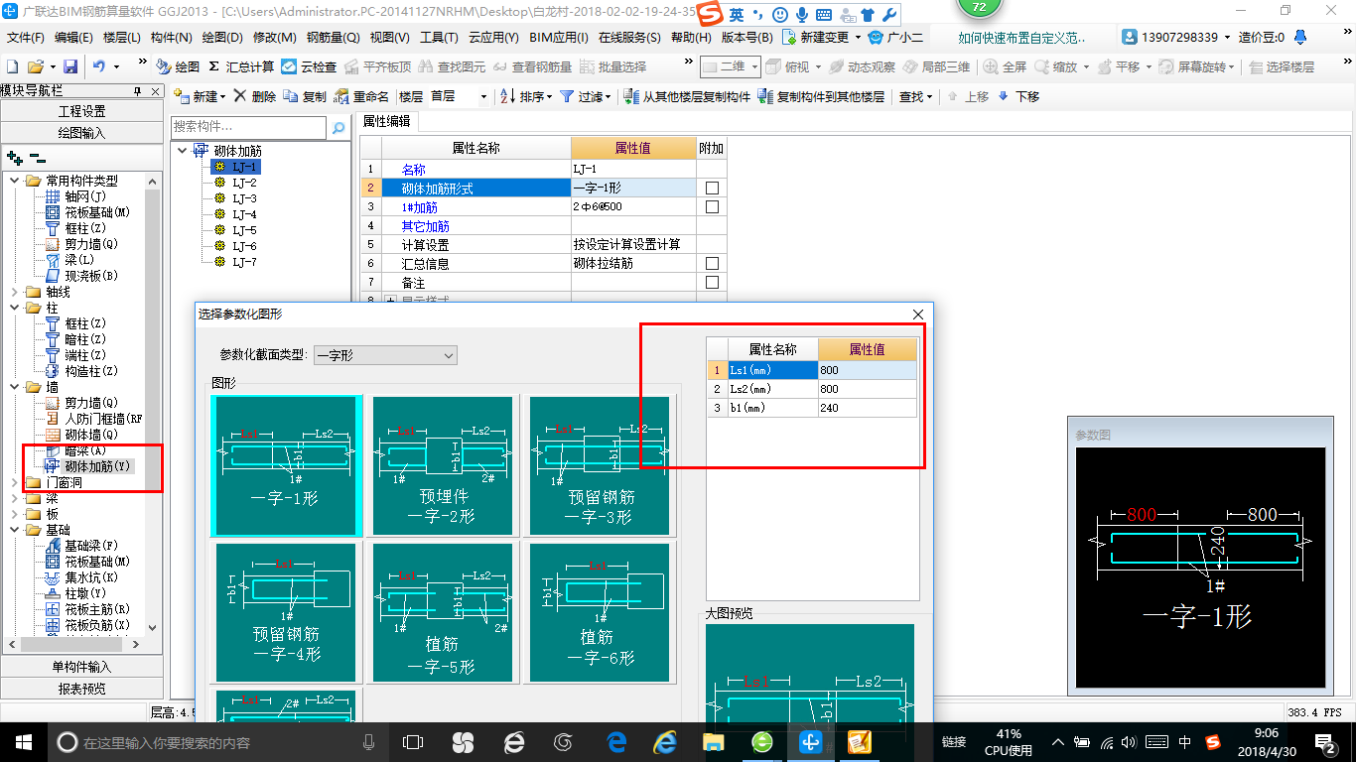The width and height of the screenshot is (1356, 762).
Task: Click the 工程设置 navigation button
Action: (x=81, y=111)
